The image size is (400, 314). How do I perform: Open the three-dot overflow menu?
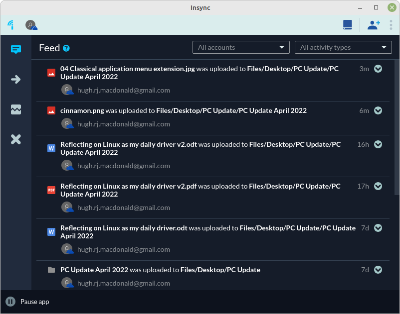[x=391, y=24]
